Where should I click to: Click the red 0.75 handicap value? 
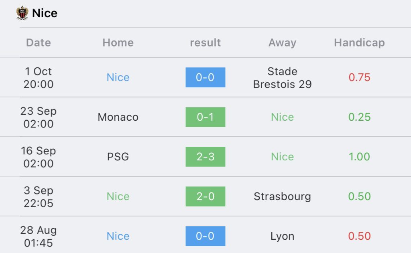pyautogui.click(x=359, y=77)
